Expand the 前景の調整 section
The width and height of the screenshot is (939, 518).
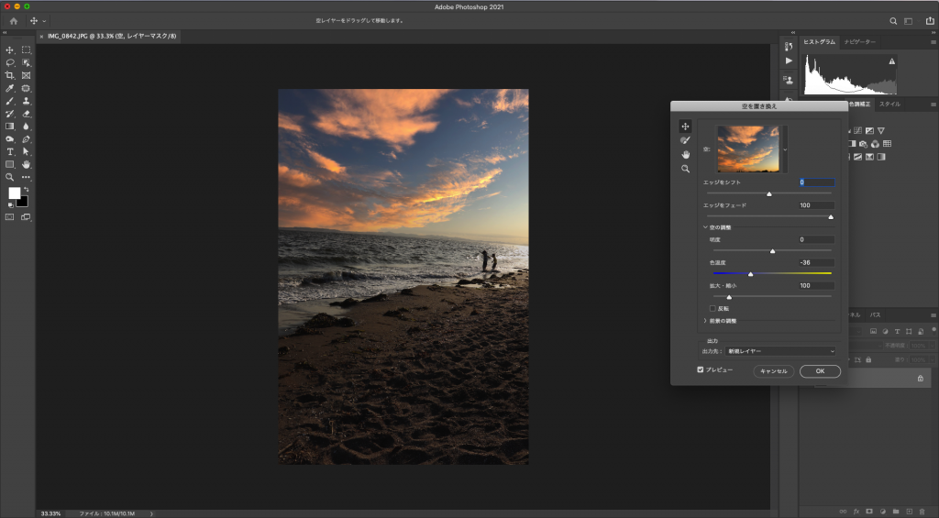[705, 321]
